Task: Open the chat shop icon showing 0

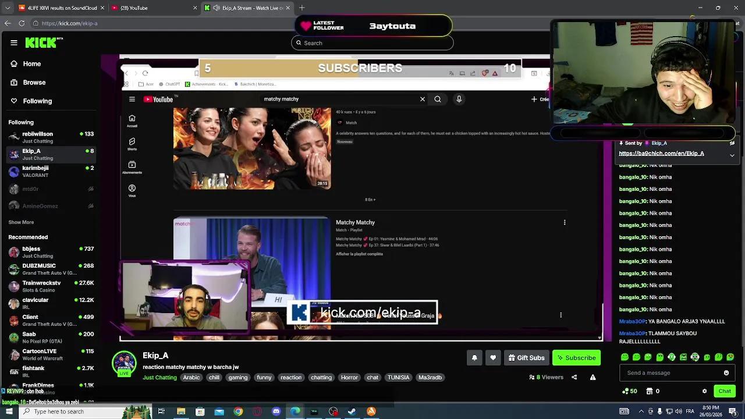Action: (653, 391)
